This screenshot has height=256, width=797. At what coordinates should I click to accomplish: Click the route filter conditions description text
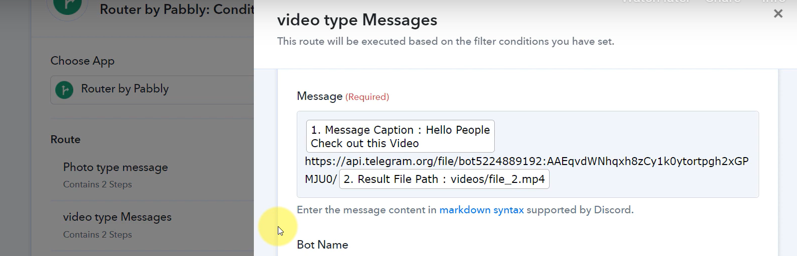pyautogui.click(x=445, y=41)
